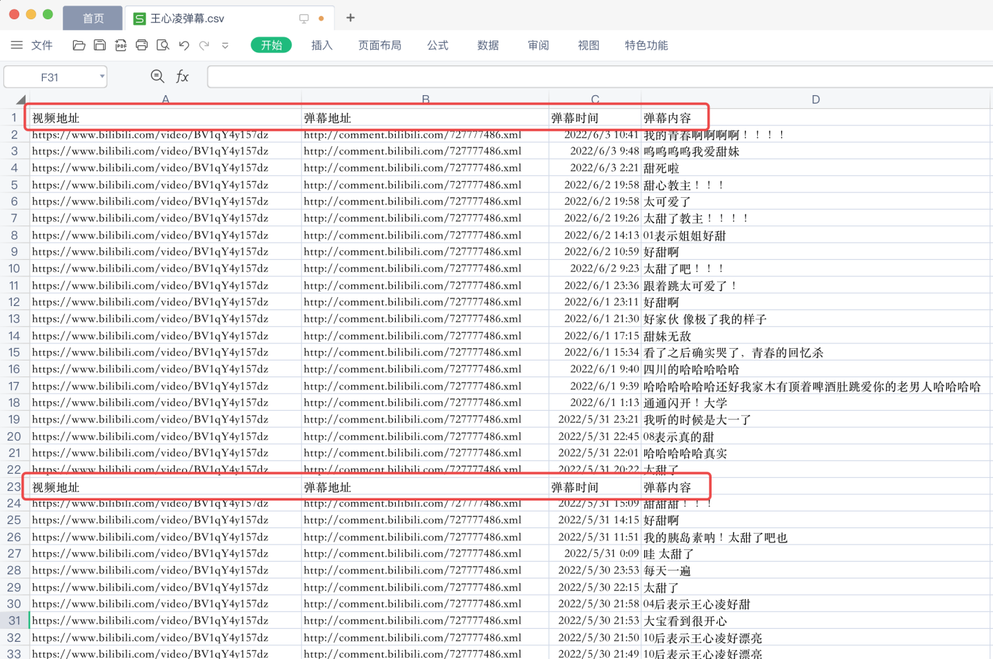Click cell with 08表示真的甜
The image size is (993, 659).
pos(816,436)
